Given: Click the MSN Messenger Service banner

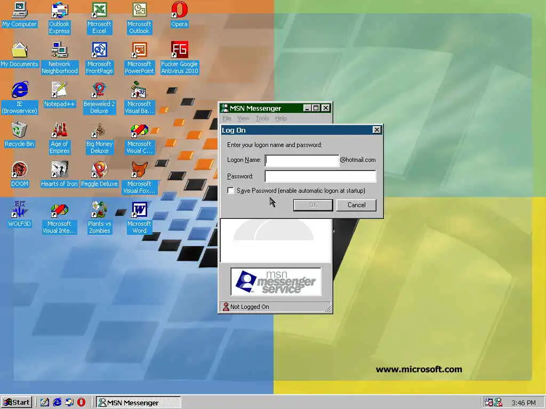Looking at the screenshot, I should [x=276, y=282].
